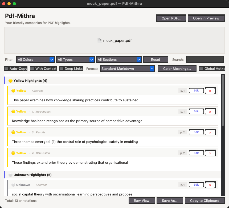Delete the Yellow Introduction highlight
This screenshot has height=208, width=229.
tap(210, 112)
